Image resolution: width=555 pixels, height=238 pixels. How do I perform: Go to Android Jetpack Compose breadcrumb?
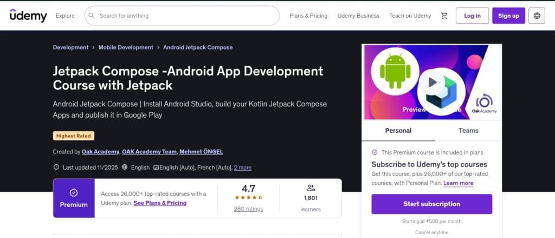tap(198, 48)
